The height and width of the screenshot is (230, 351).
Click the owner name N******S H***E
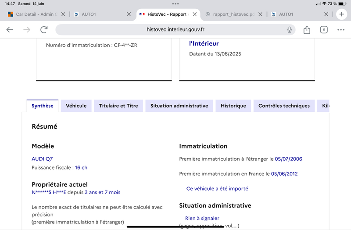pyautogui.click(x=49, y=192)
